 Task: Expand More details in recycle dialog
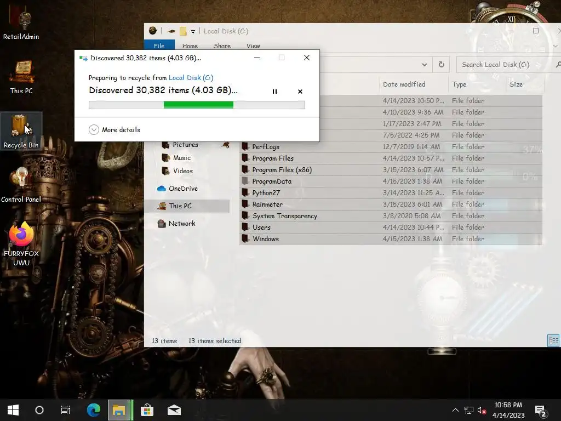tap(115, 129)
